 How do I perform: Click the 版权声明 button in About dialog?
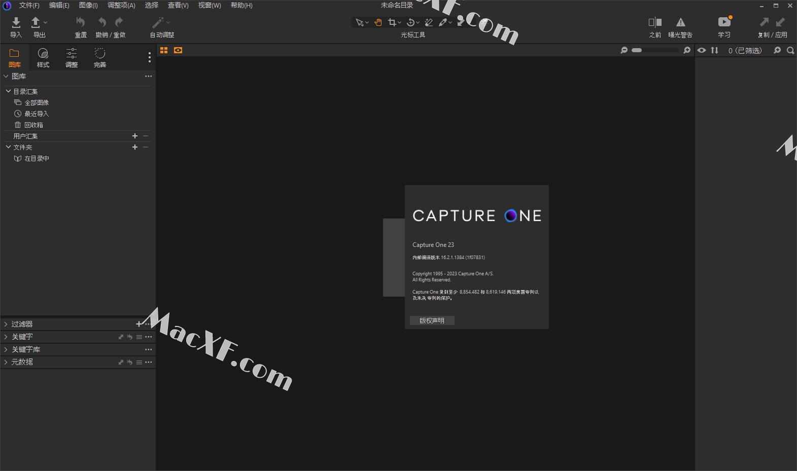click(432, 320)
